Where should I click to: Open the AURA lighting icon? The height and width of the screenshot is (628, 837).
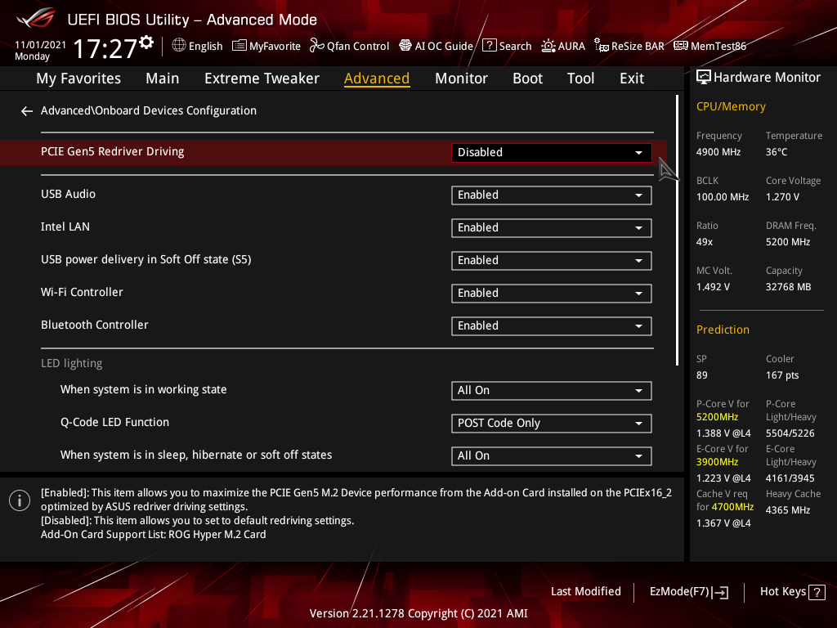[x=548, y=46]
